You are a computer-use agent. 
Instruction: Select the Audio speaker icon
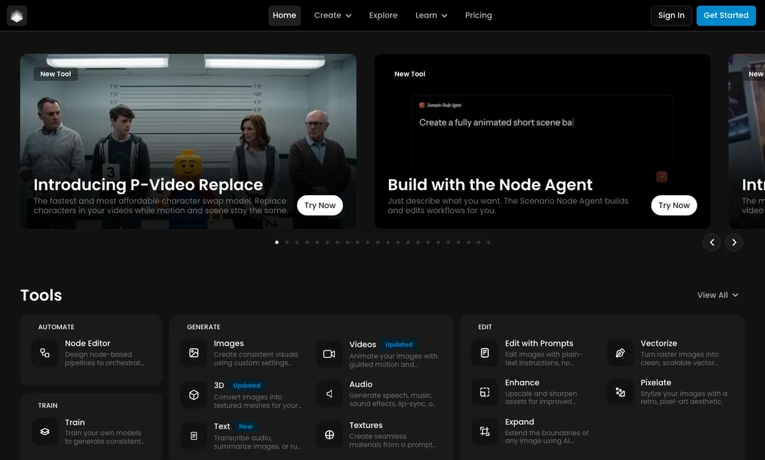click(x=330, y=394)
